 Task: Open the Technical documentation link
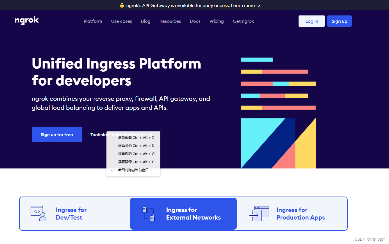[x=121, y=134]
